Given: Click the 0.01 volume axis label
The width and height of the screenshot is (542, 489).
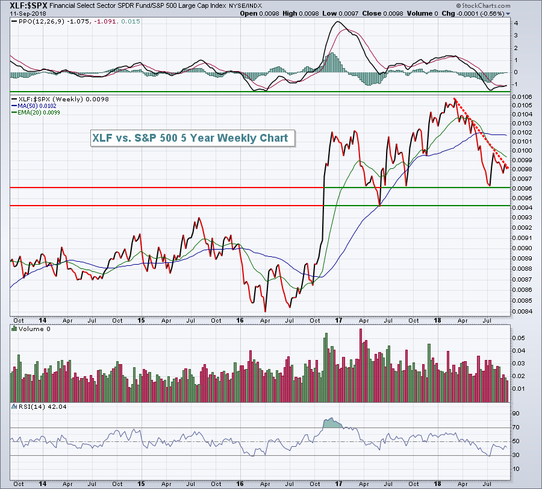Looking at the screenshot, I should pos(518,389).
